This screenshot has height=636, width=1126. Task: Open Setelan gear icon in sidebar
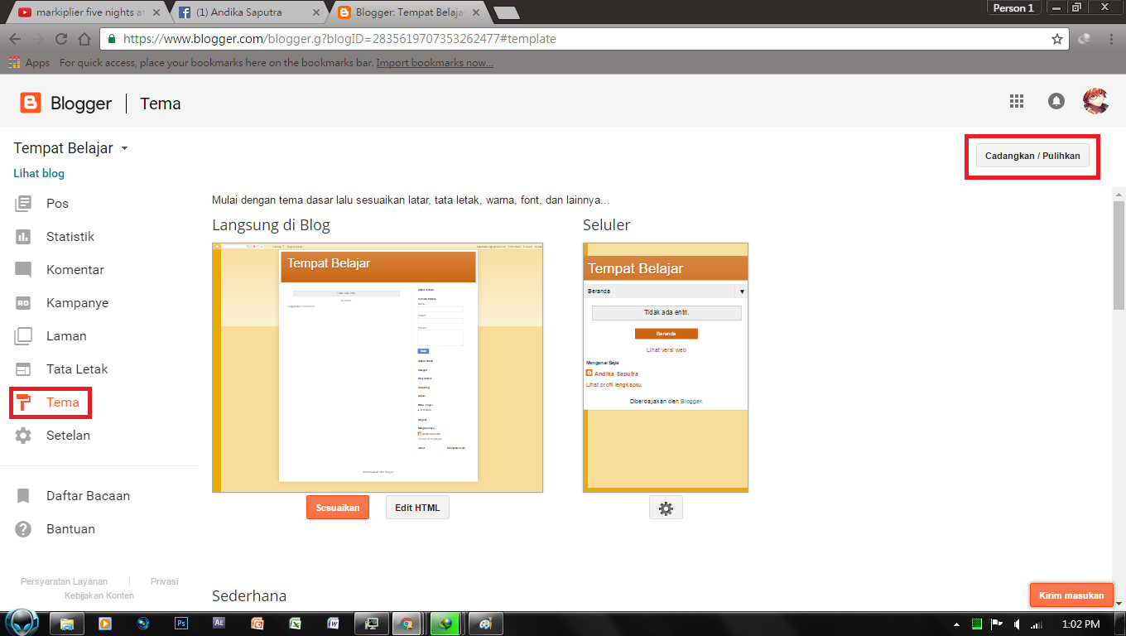coord(23,436)
